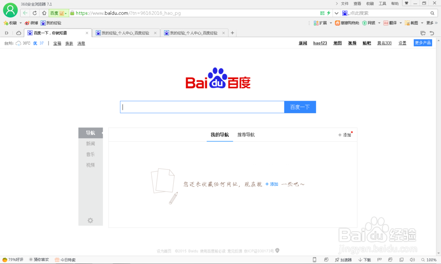Click the + 添加 button at panel top
This screenshot has width=441, height=264.
pyautogui.click(x=345, y=135)
